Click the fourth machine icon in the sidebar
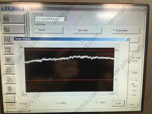Screen dimensions: 152x114 (9, 50)
